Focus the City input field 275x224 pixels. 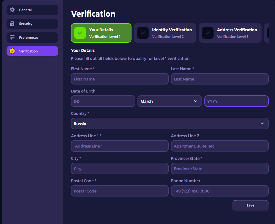[x=119, y=168]
